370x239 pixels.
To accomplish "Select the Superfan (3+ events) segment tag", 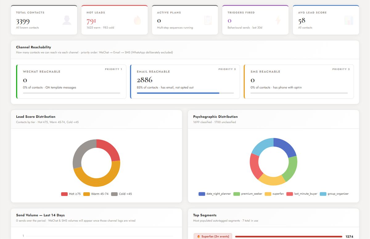I will coord(213,237).
